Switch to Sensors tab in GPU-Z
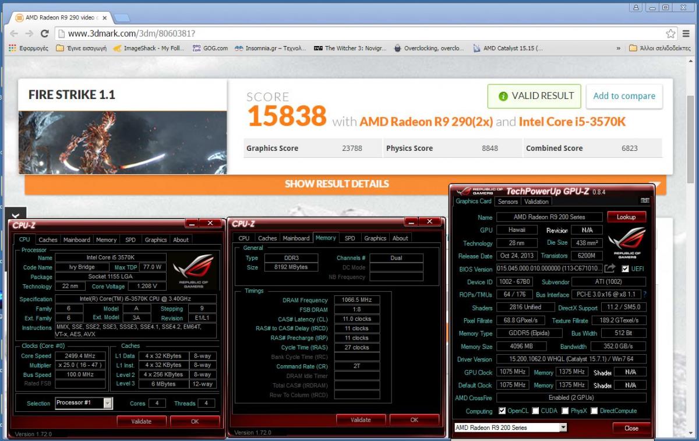 click(508, 202)
